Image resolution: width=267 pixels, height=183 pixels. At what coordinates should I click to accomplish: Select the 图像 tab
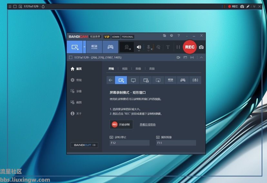[138, 69]
